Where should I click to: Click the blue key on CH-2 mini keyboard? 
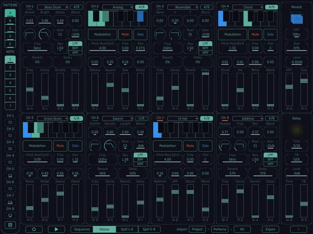[140, 16]
